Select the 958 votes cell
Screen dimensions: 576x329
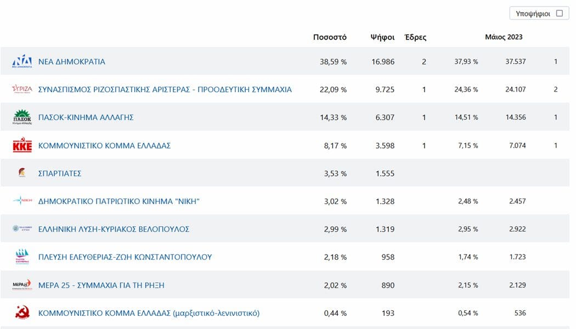click(387, 257)
